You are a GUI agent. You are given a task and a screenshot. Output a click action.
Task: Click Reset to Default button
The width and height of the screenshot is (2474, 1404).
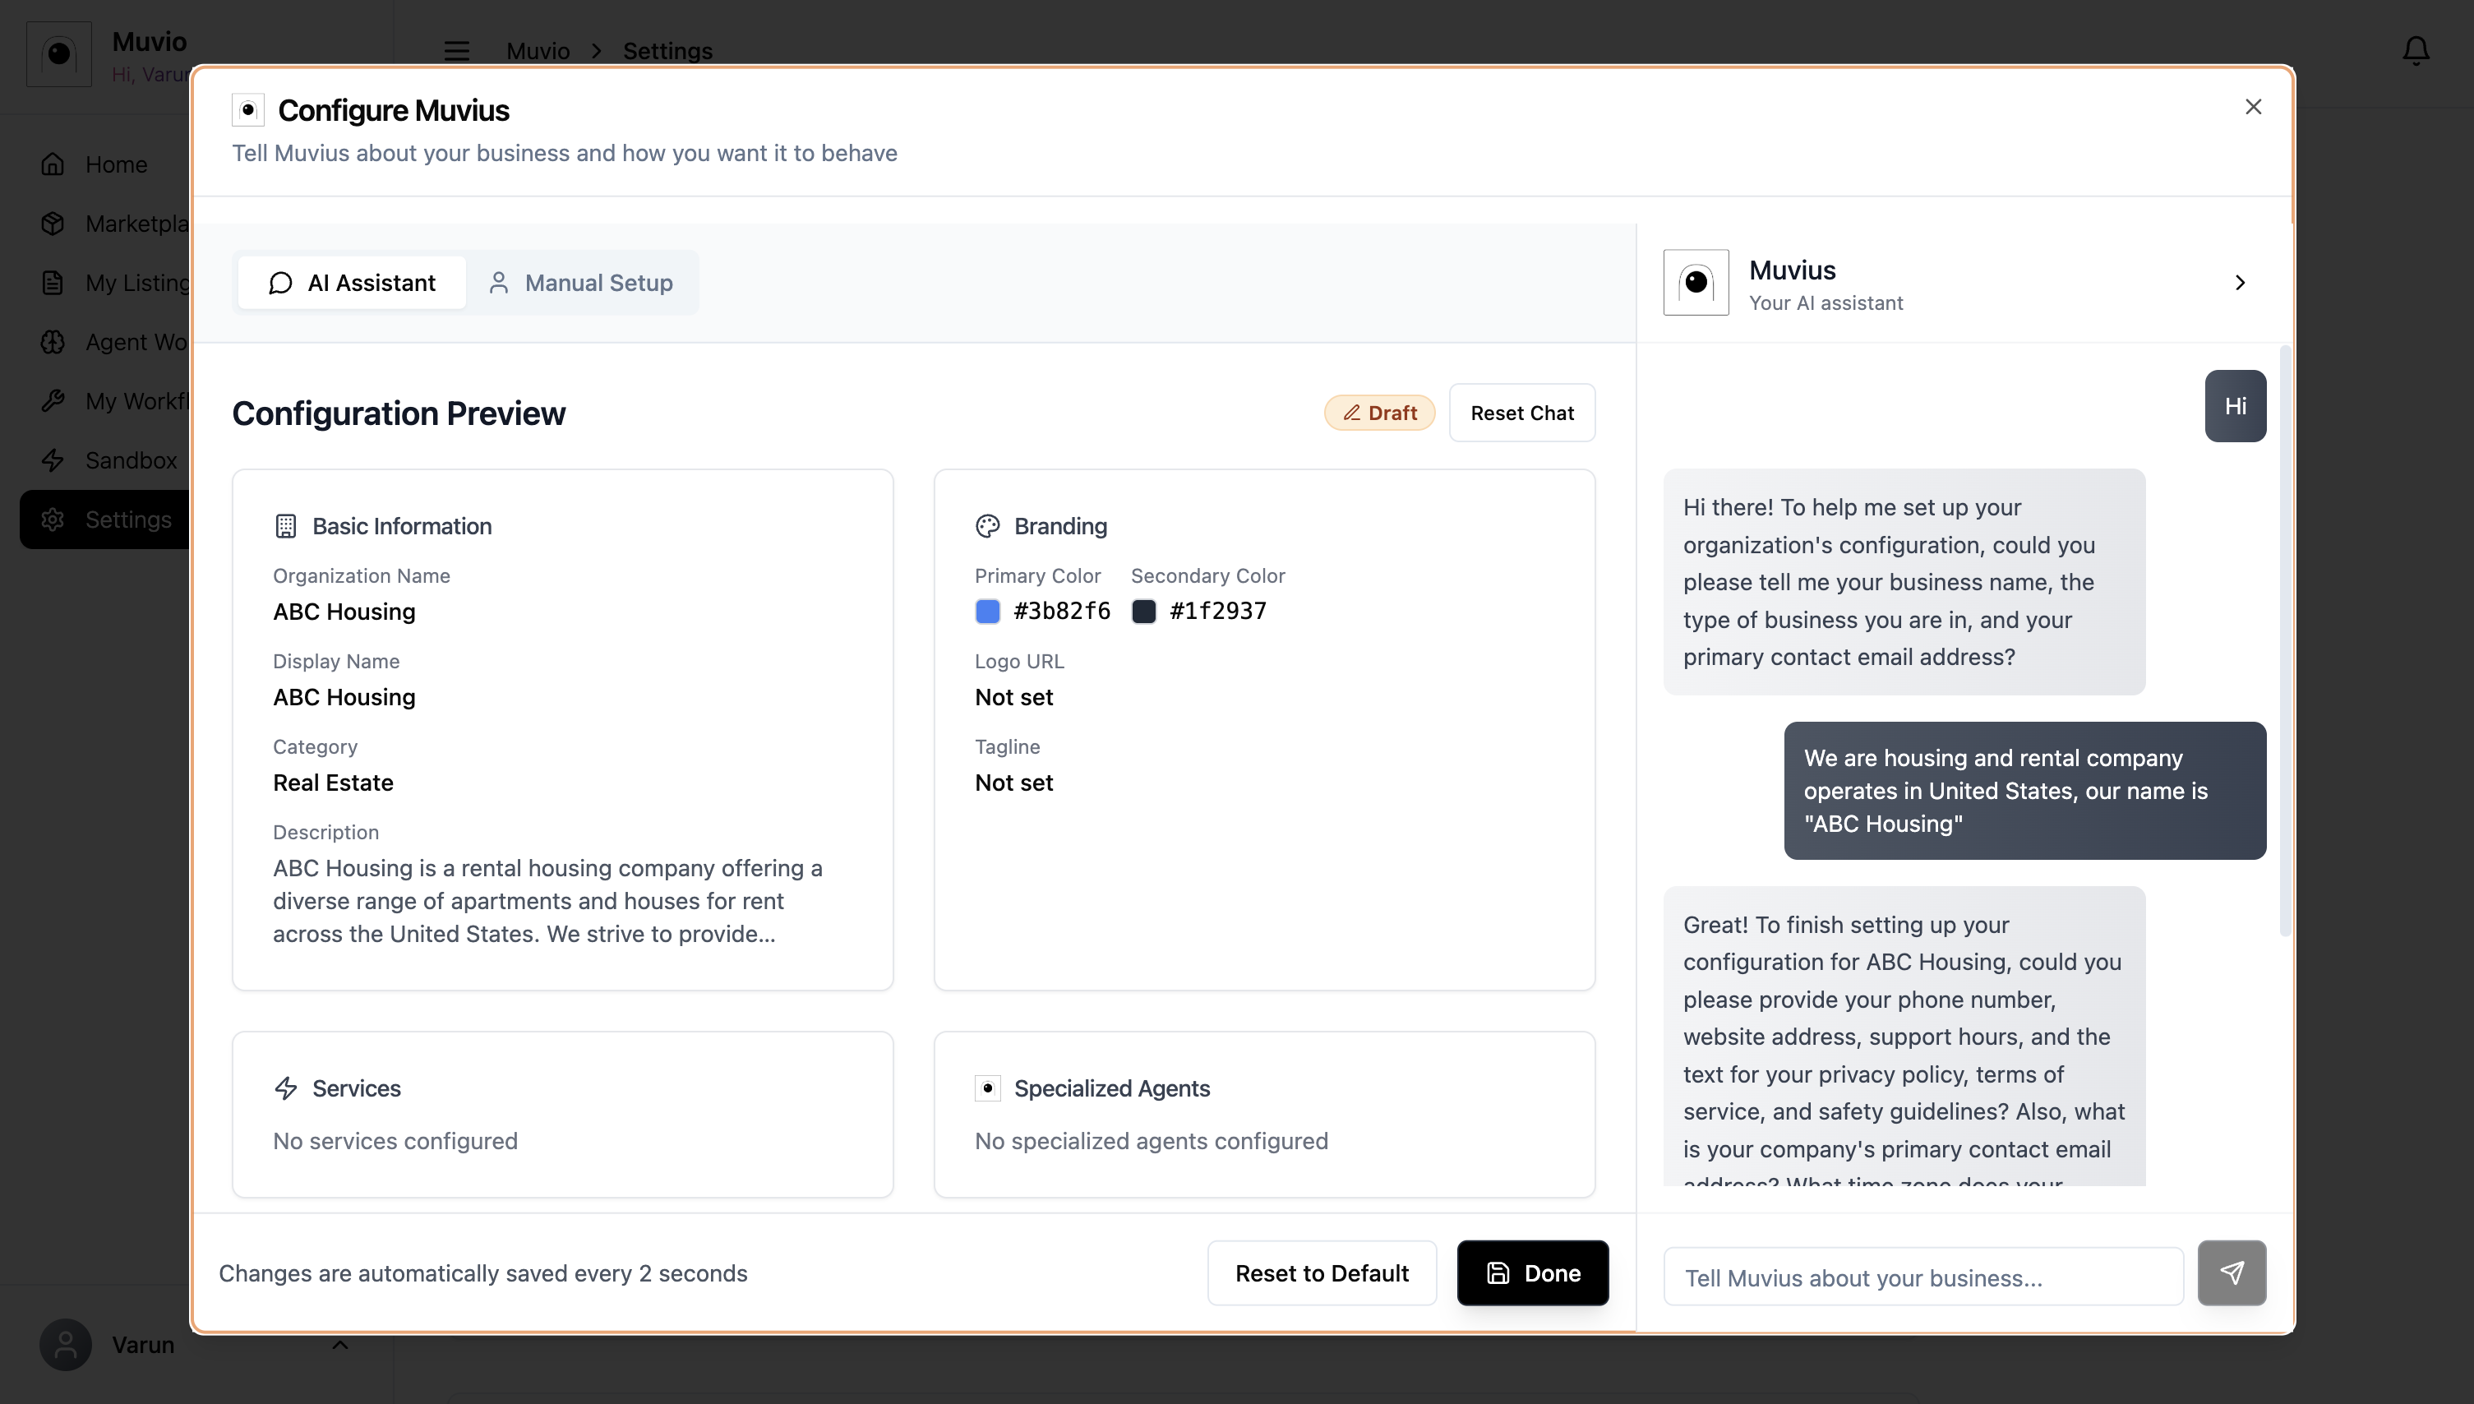[1321, 1272]
